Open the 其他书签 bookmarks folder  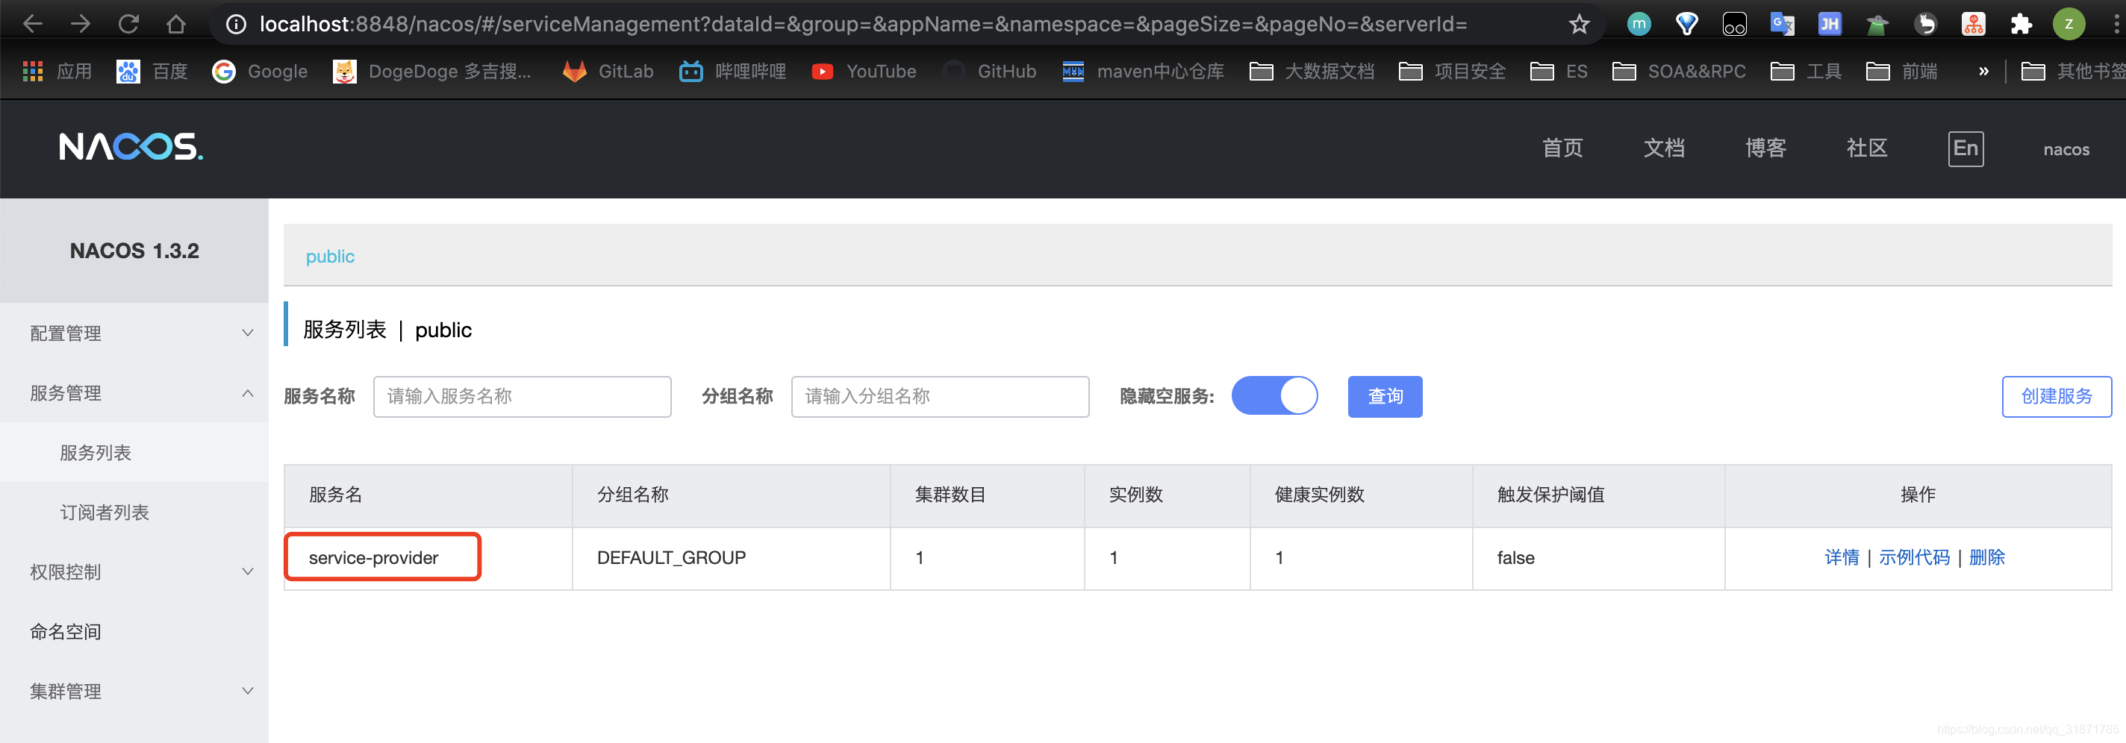[2072, 72]
